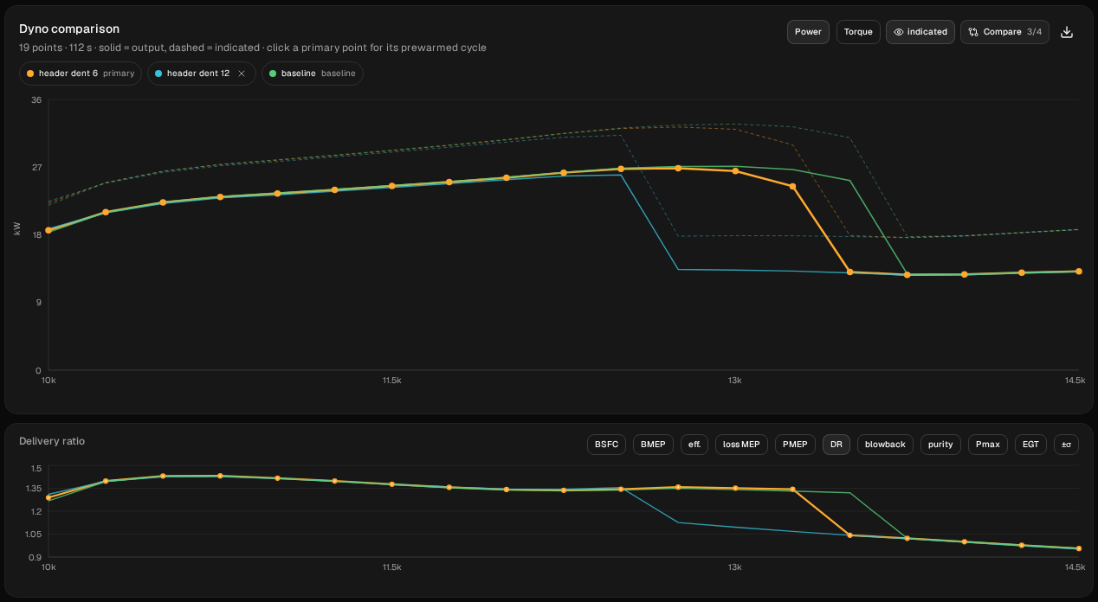Click the green color dot on baseline chip
Image resolution: width=1098 pixels, height=602 pixels.
click(x=273, y=74)
